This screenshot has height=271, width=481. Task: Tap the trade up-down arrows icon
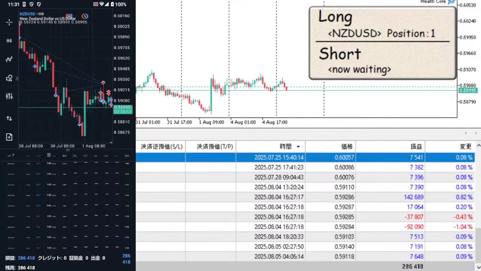[9, 118]
